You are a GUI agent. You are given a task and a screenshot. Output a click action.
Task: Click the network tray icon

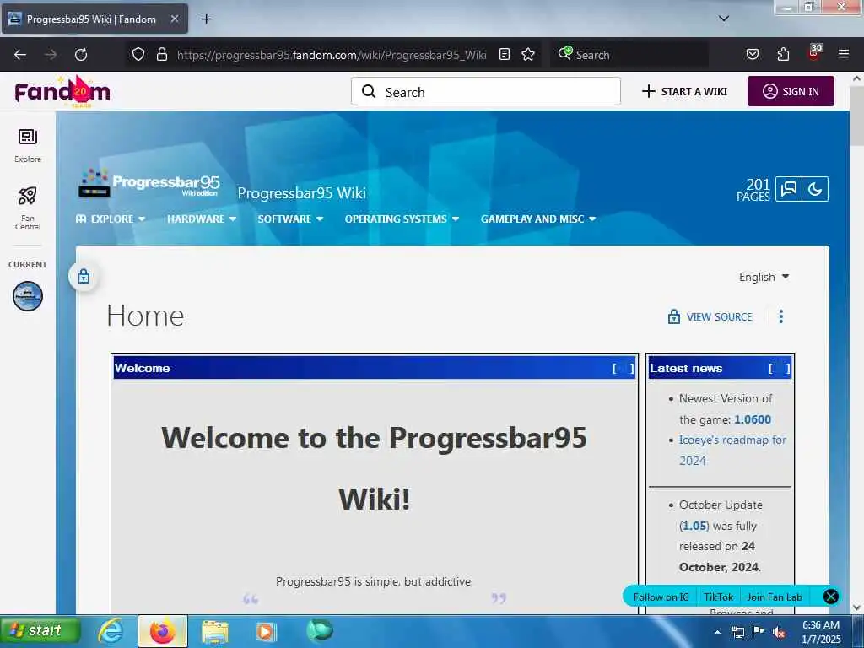(x=737, y=632)
